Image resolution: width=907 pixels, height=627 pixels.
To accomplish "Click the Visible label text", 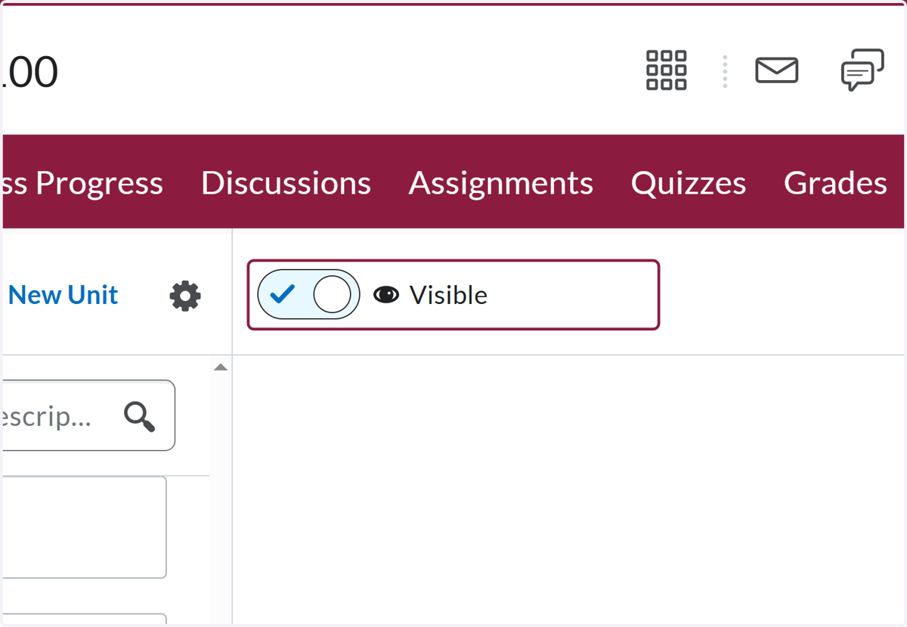I will (448, 295).
